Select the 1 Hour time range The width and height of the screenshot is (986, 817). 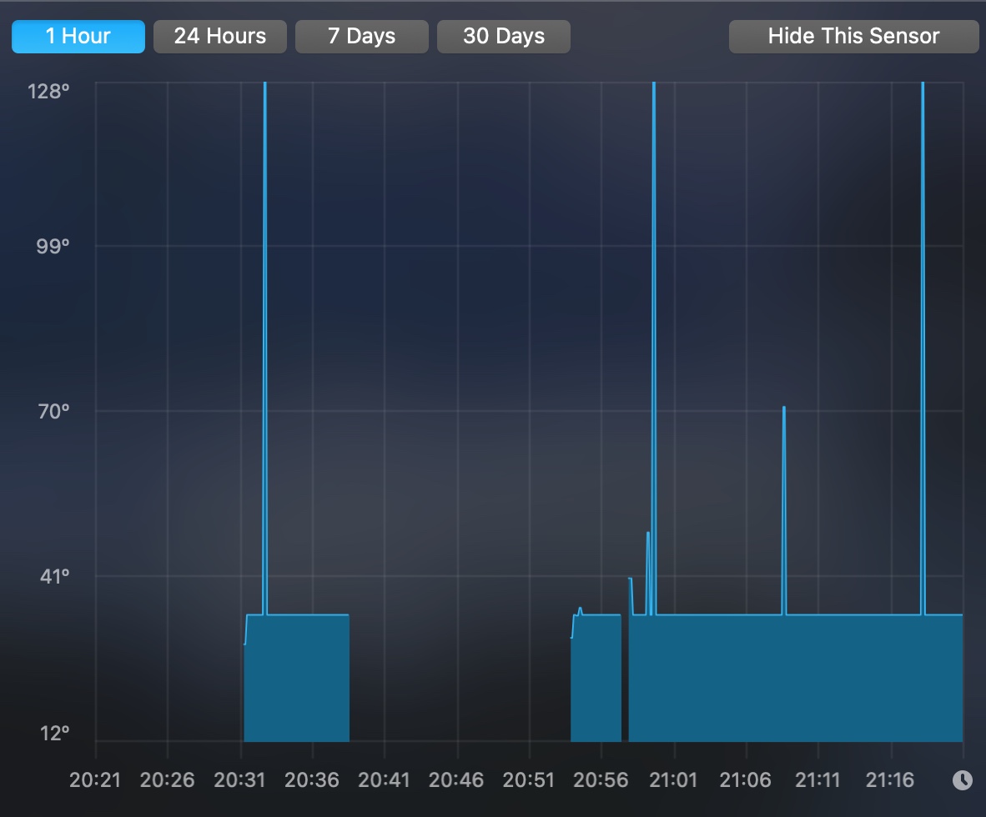(x=78, y=36)
